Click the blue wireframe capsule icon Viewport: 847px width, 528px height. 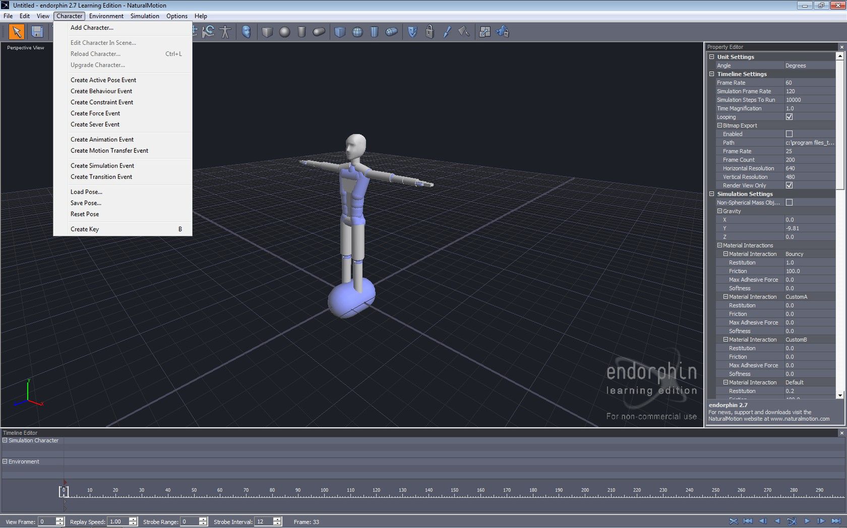[392, 32]
